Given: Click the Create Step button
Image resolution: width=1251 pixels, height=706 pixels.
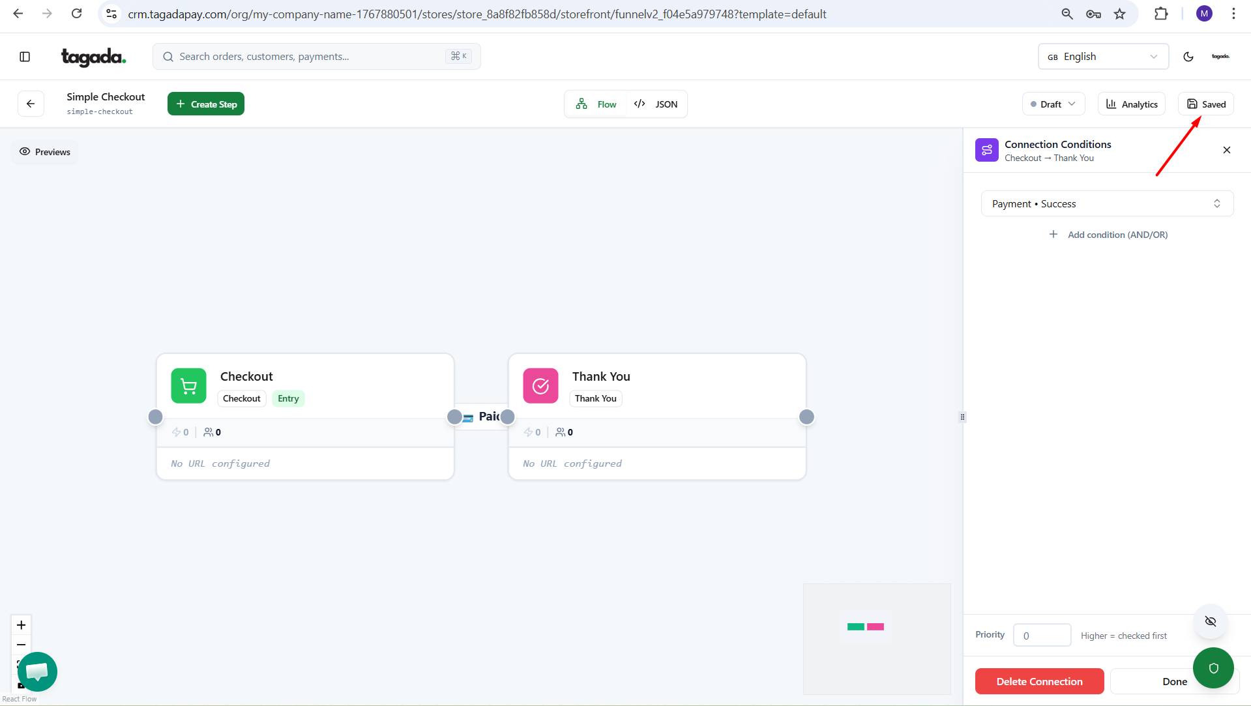Looking at the screenshot, I should point(206,104).
